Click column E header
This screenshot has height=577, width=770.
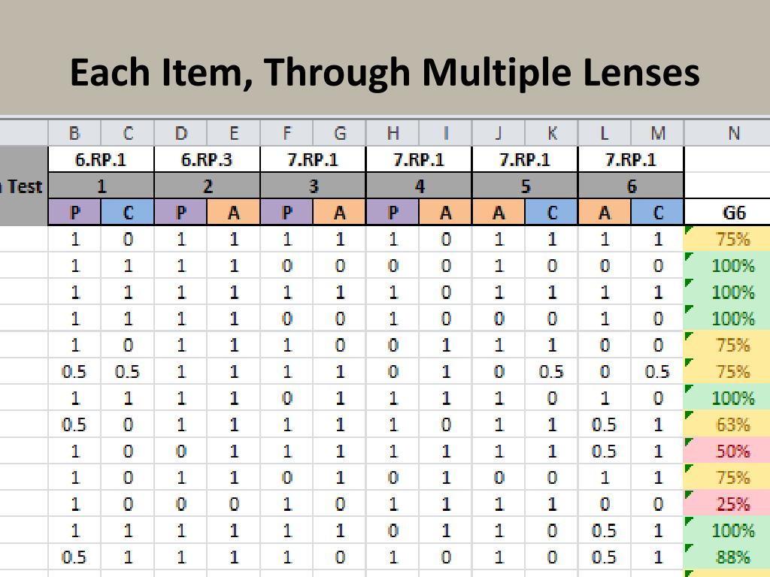tap(234, 133)
